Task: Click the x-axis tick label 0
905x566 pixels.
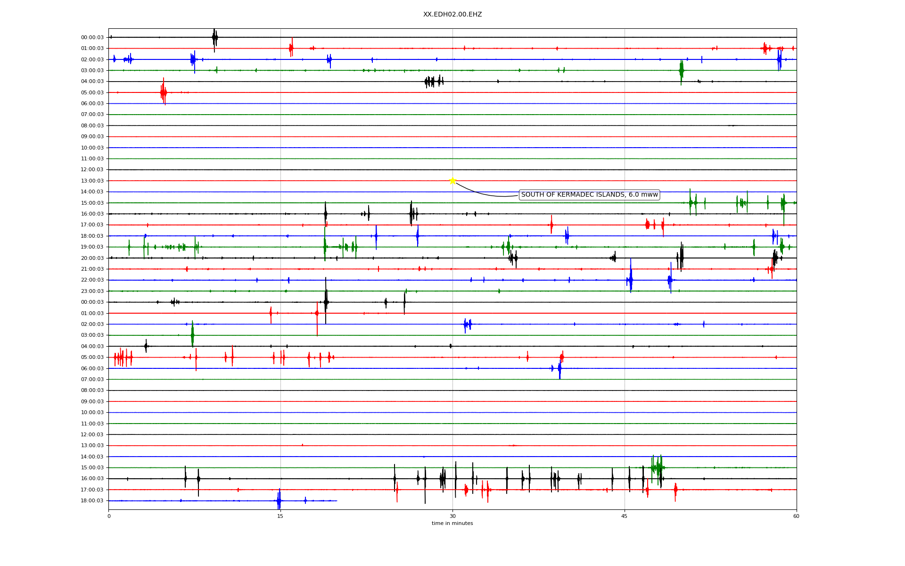Action: [x=109, y=516]
